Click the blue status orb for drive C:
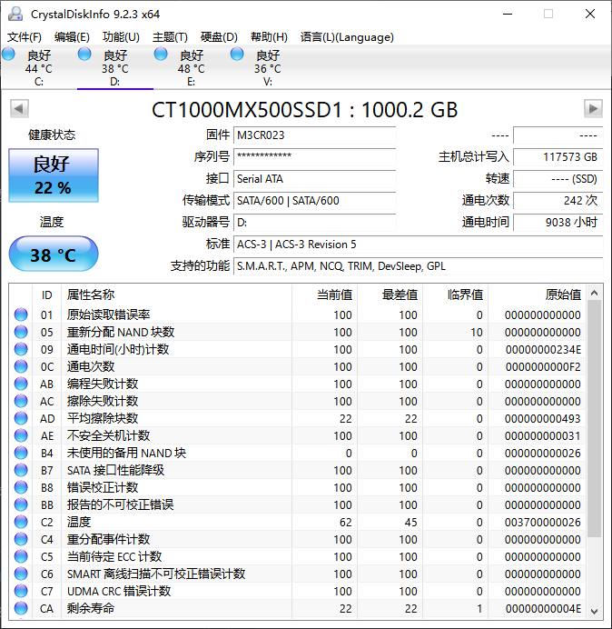The image size is (612, 629). 8,55
